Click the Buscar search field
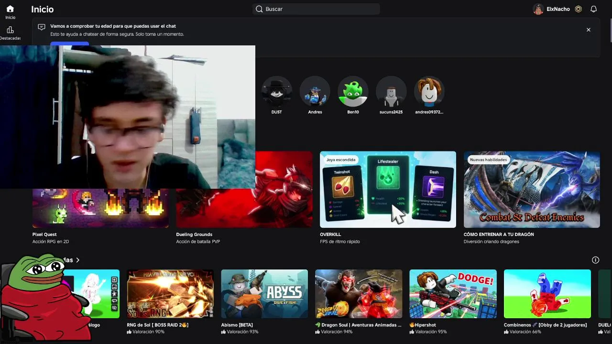Screen dimensions: 612x344 pyautogui.click(x=316, y=9)
